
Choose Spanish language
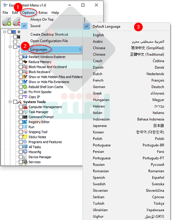point(127,177)
